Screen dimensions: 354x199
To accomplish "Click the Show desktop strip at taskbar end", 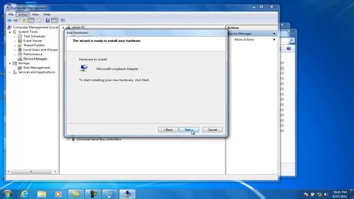I will point(352,194).
